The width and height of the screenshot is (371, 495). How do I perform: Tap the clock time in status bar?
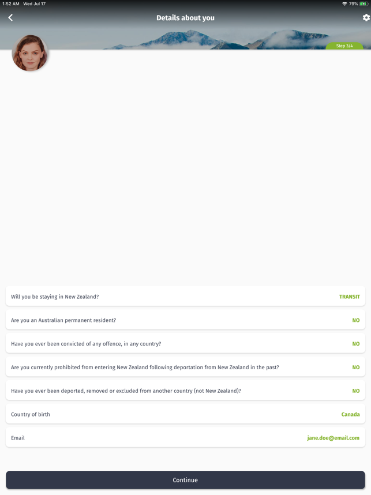click(x=11, y=4)
